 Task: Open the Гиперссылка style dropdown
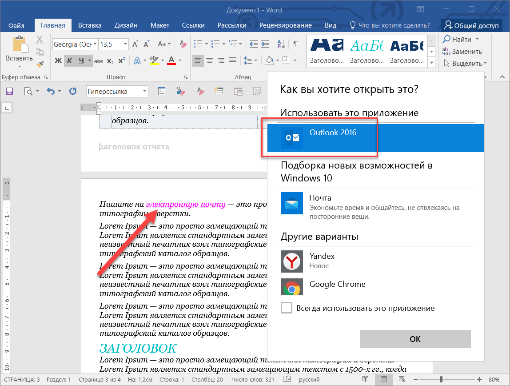click(145, 92)
